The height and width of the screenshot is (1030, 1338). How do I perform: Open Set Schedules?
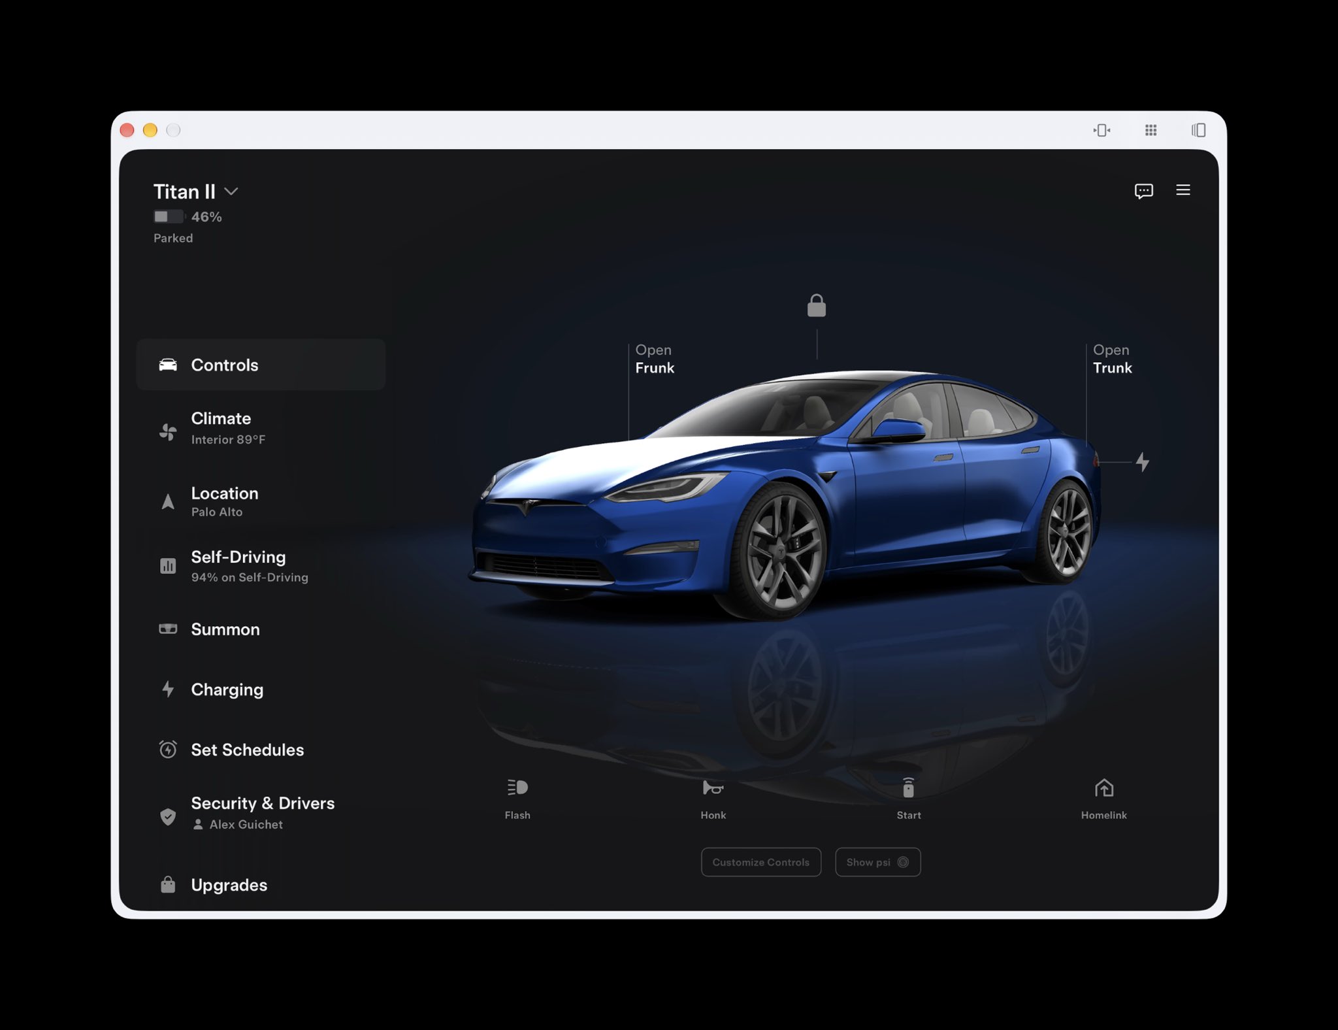pos(261,750)
